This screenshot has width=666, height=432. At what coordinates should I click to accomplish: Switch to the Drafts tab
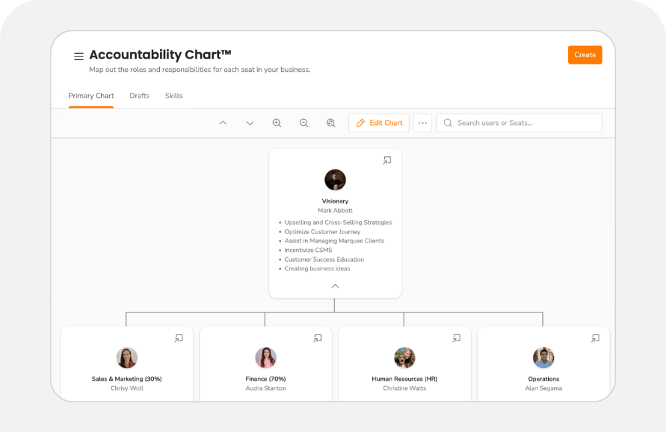tap(139, 96)
